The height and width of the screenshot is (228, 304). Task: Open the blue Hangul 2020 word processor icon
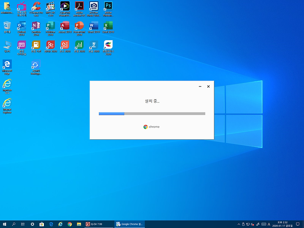[x=94, y=46]
